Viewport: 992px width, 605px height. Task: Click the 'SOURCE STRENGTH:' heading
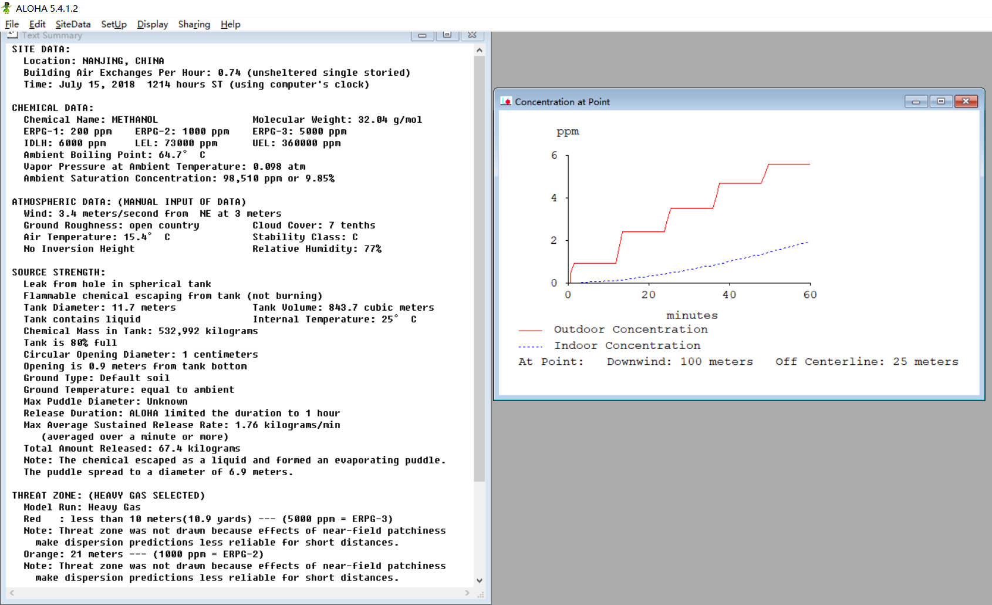coord(59,273)
